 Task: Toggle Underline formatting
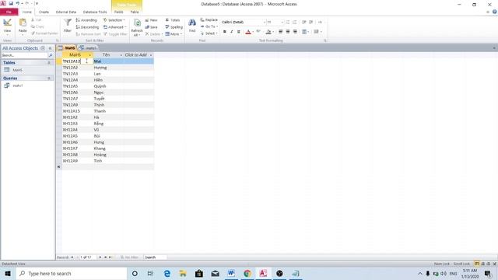239,32
